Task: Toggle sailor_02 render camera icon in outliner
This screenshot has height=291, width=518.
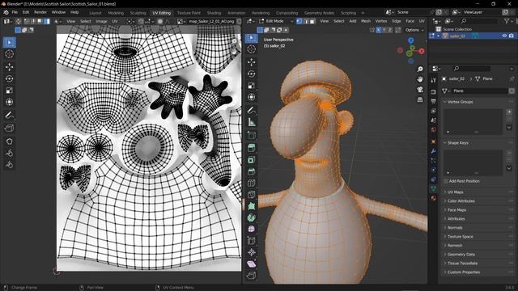Action: [511, 36]
